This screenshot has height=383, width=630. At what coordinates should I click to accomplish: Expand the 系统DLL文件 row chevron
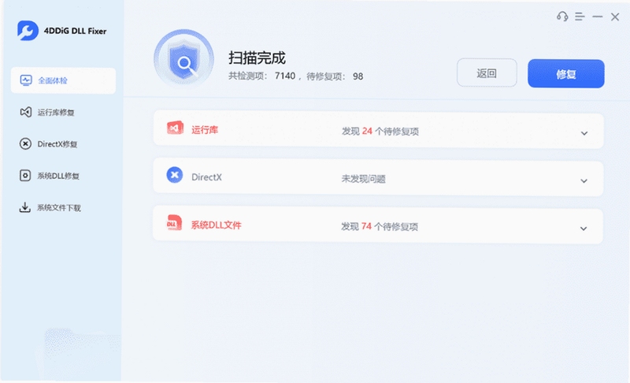(584, 229)
